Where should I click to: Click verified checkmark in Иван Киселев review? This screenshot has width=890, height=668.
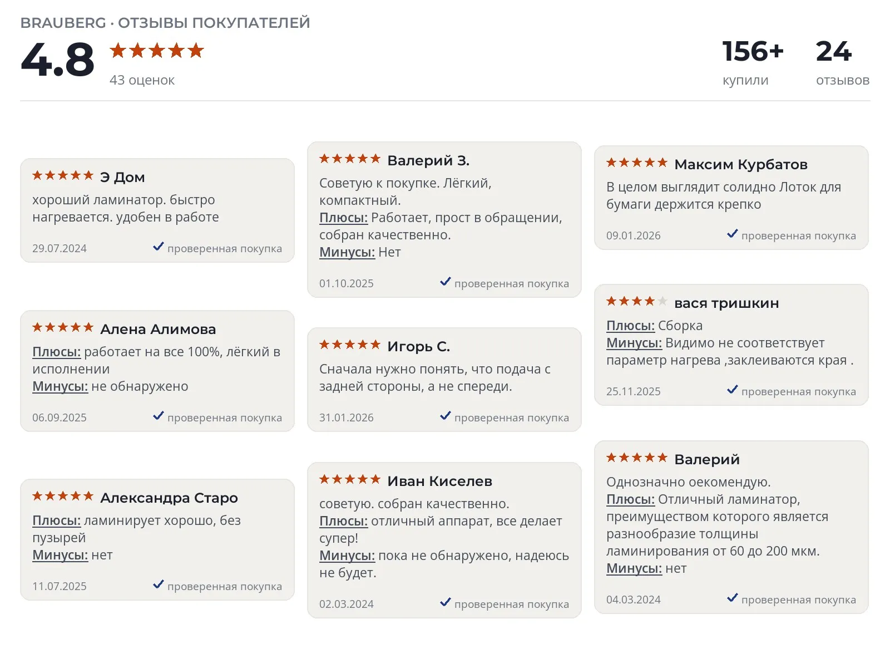(446, 602)
